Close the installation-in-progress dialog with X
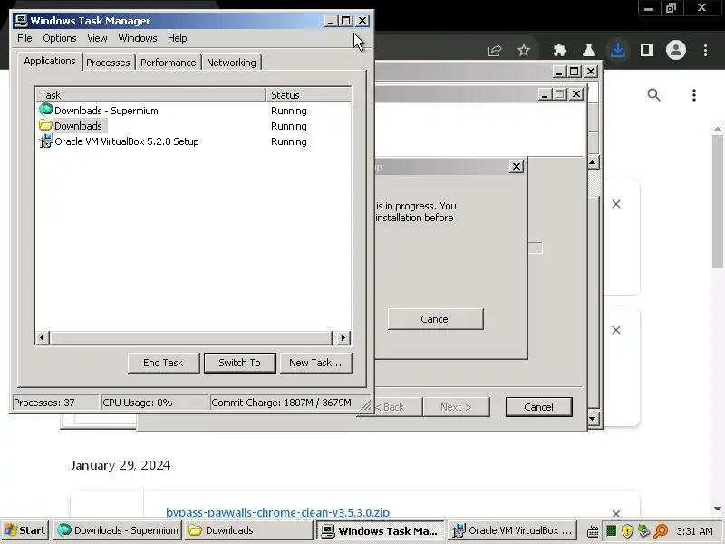Screen dimensions: 725x544 tap(516, 167)
